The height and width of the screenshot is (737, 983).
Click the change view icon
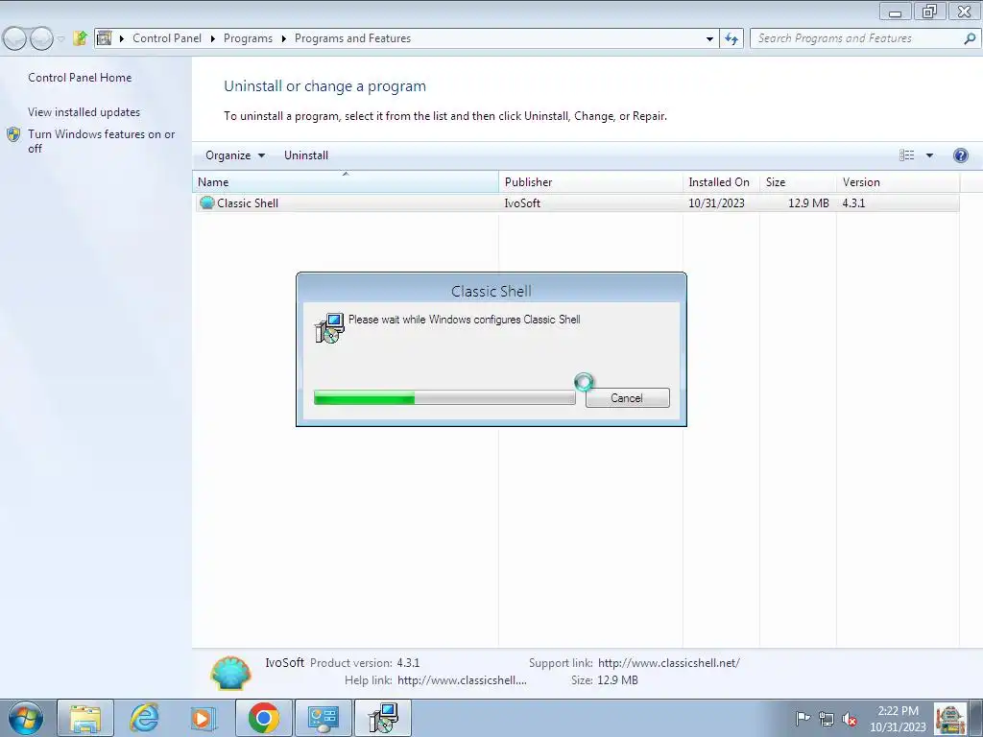(x=906, y=155)
